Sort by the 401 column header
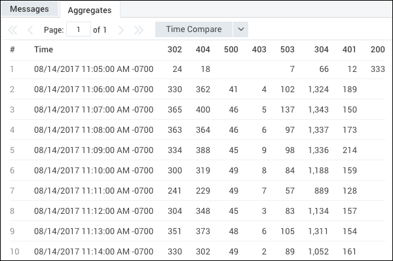 point(349,49)
